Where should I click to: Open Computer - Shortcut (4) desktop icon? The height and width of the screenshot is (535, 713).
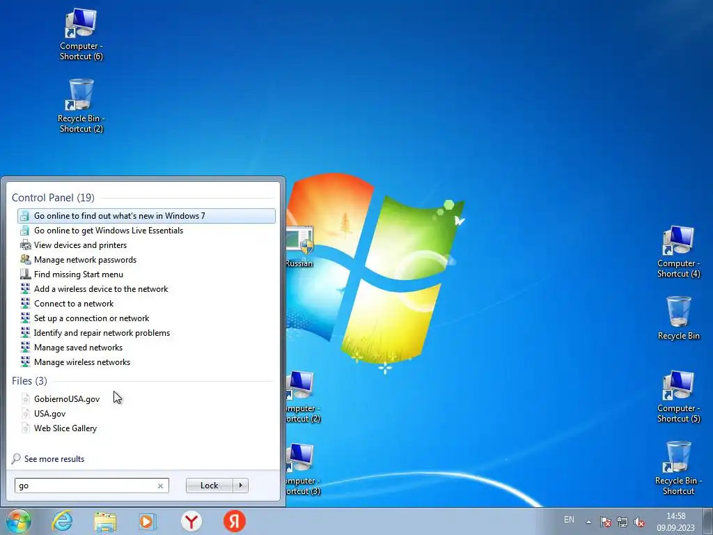coord(678,252)
